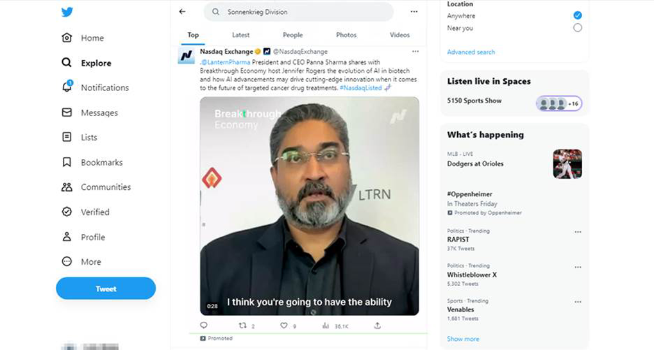Open search options three-dot menu
This screenshot has height=350, width=654.
[414, 12]
